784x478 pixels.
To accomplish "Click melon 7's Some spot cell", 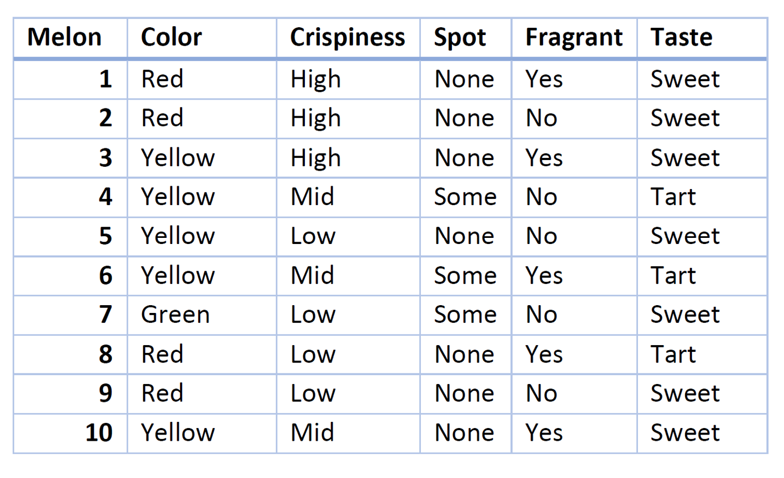I will pyautogui.click(x=465, y=315).
